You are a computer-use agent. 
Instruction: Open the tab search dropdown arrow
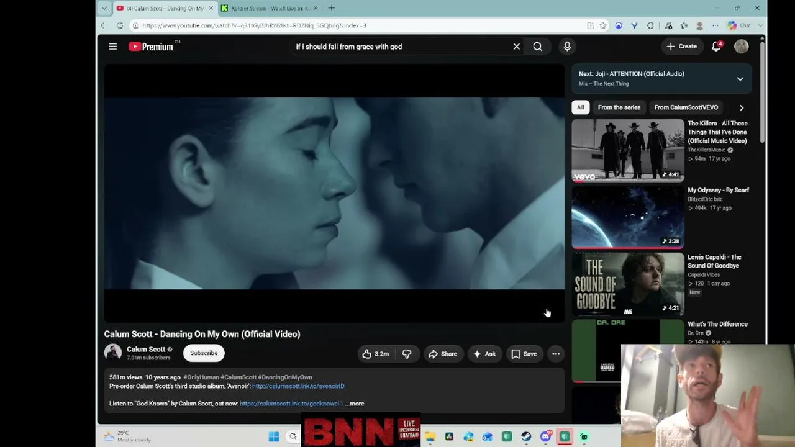pos(104,8)
